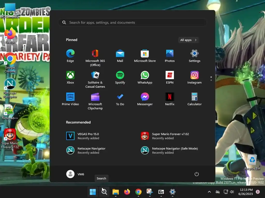Open Edge from pinned apps
Viewport: 265px width, 198px height.
[x=70, y=56]
